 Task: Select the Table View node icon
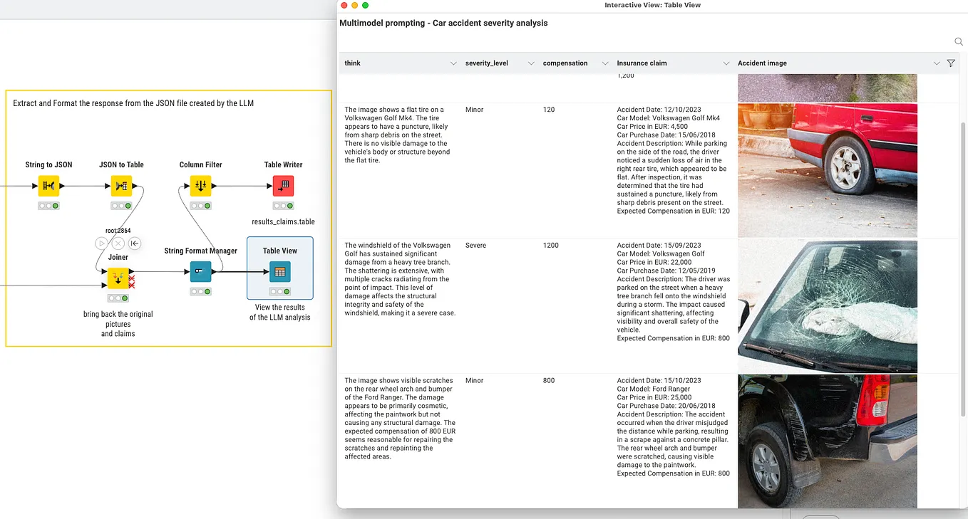279,271
